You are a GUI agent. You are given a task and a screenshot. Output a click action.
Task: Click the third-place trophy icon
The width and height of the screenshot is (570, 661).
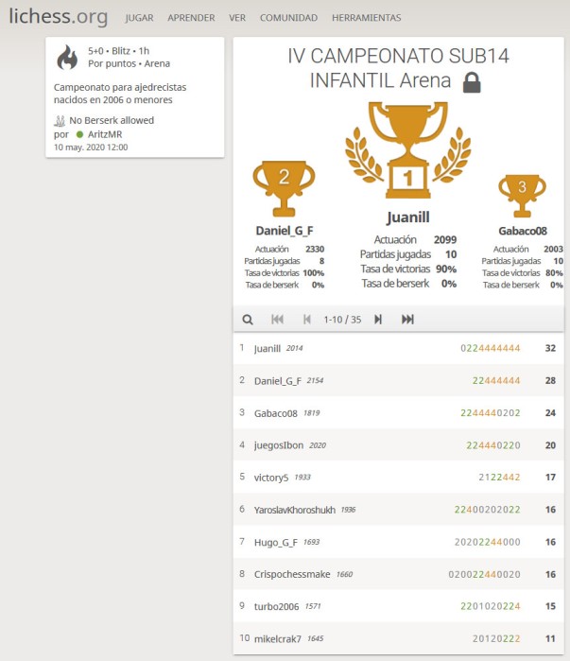522,193
